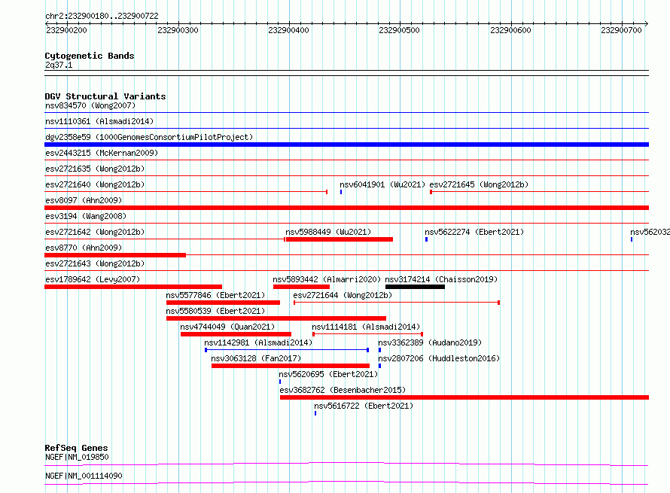670x493 pixels.
Task: Open esv2721645 (Wong2012b) variant
Action: [479, 184]
